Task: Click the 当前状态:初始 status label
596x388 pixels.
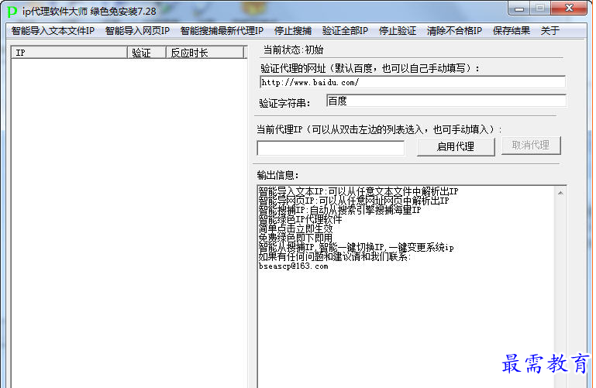Action: point(293,50)
